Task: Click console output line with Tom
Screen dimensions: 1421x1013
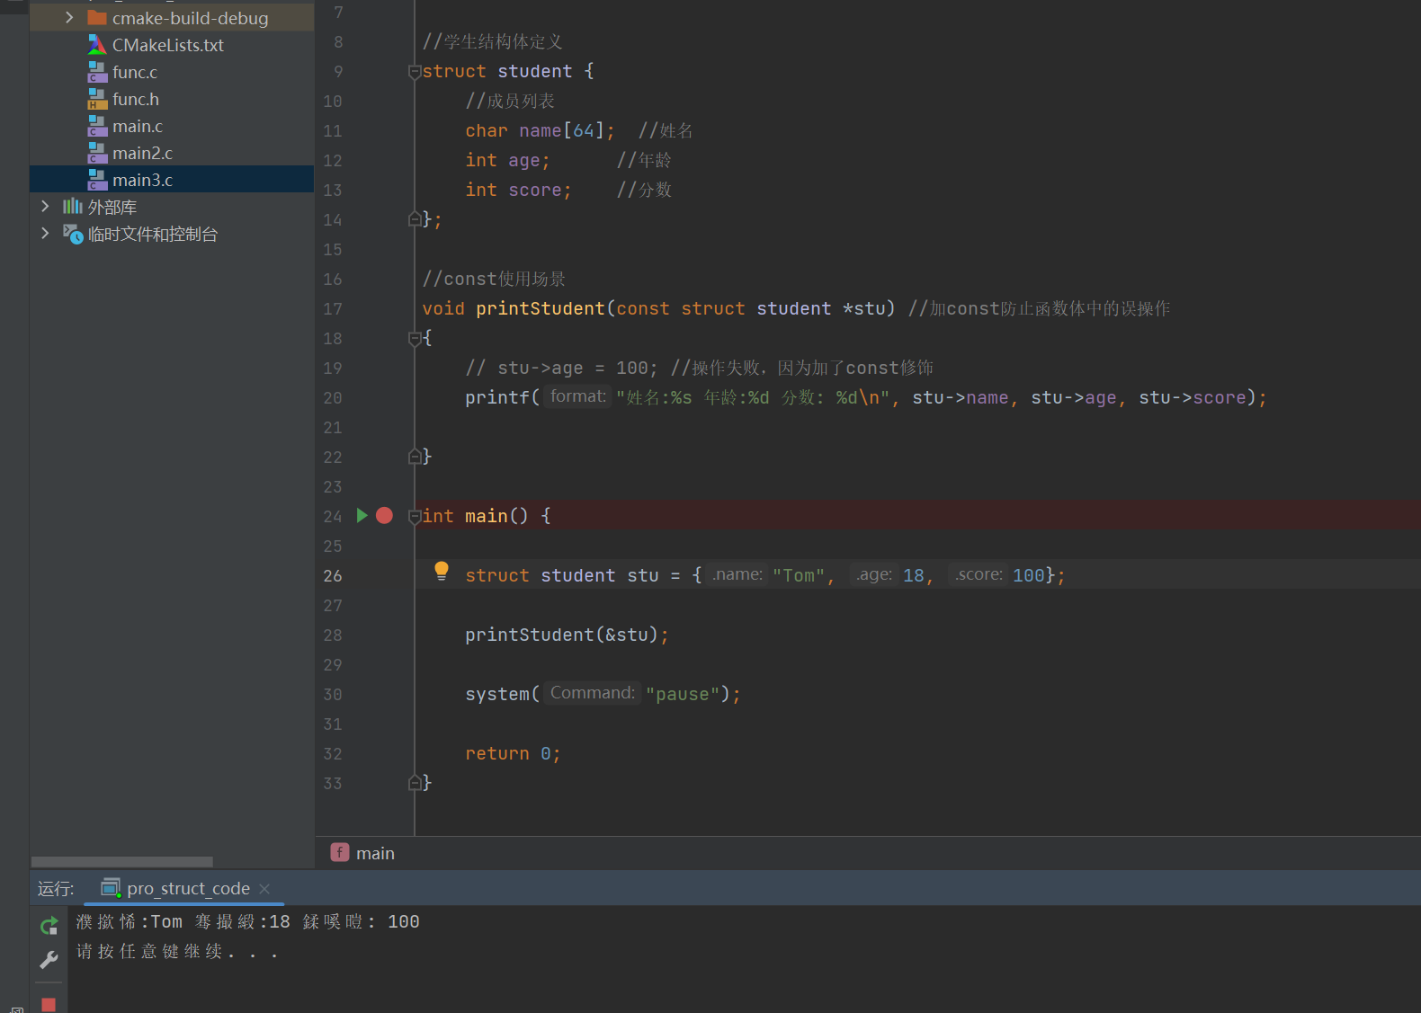Action: point(248,921)
